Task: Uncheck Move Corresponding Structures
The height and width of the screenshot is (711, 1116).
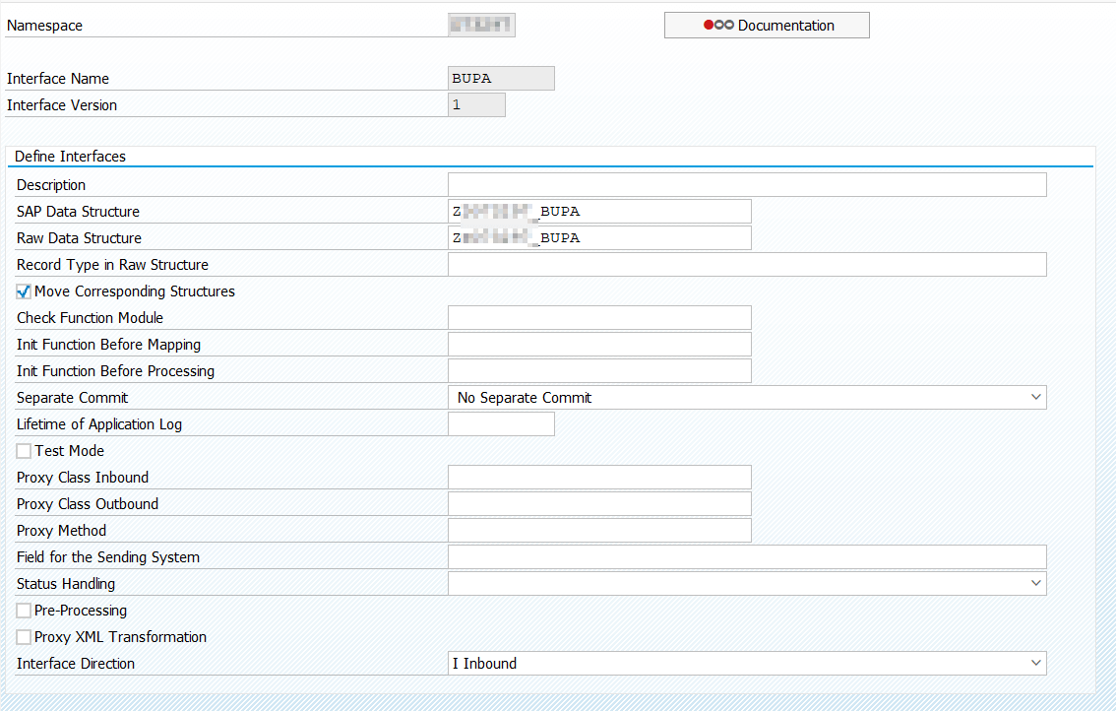Action: tap(23, 291)
